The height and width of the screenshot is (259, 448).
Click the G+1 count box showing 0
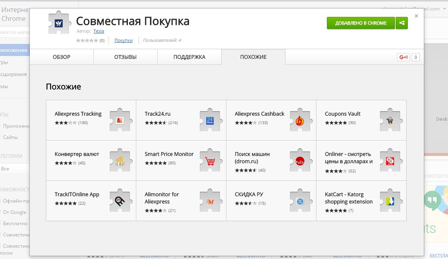tap(416, 57)
